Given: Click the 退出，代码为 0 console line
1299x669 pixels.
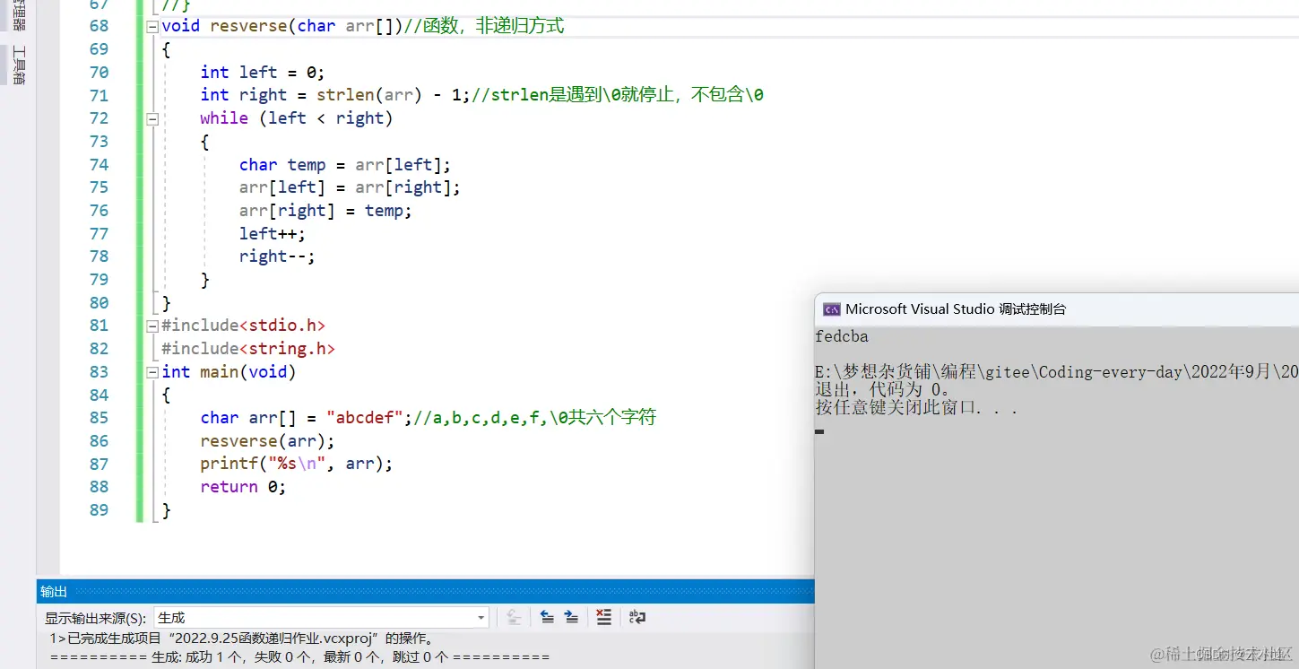Looking at the screenshot, I should click(883, 390).
